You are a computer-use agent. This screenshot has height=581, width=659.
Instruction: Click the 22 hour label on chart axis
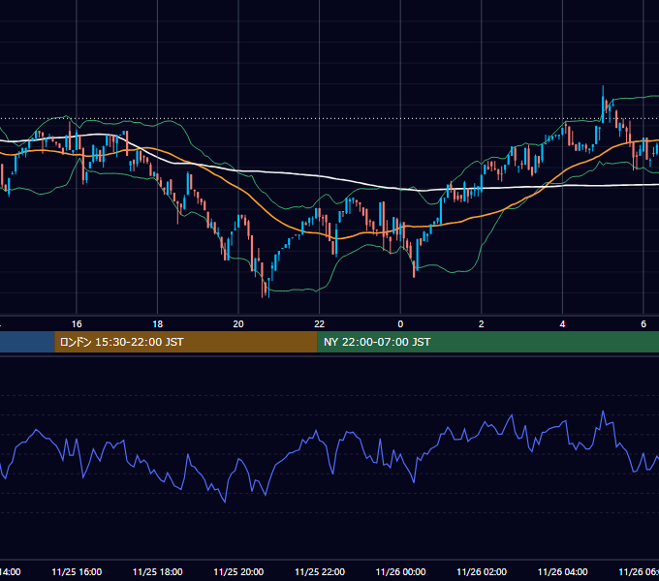pyautogui.click(x=320, y=324)
